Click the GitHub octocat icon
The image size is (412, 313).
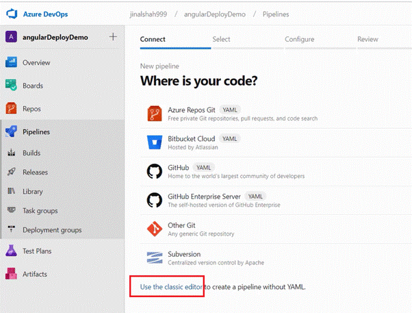(155, 171)
